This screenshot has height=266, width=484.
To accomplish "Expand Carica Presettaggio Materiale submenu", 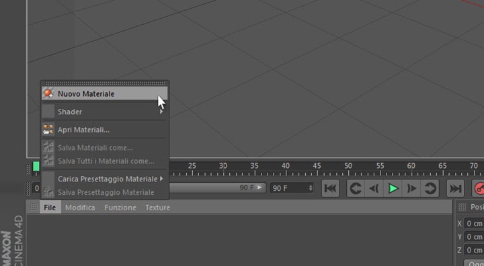I will (161, 179).
